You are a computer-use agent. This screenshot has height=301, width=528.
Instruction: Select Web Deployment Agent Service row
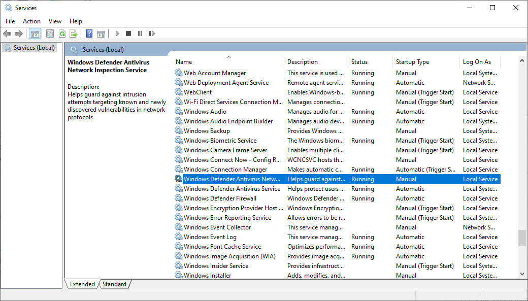(337, 83)
